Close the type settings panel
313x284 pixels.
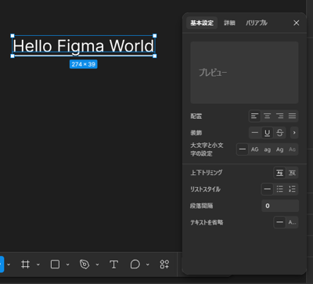[x=297, y=23]
